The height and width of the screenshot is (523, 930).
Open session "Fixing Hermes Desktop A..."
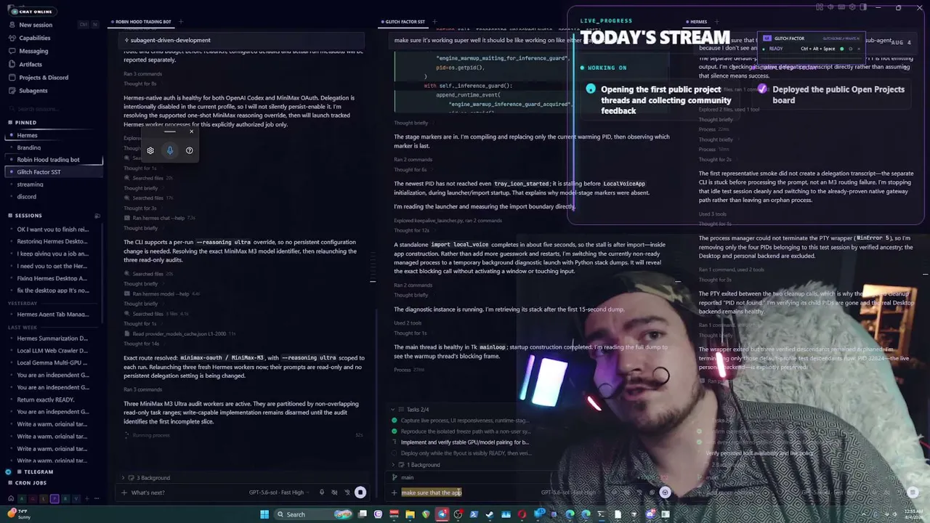tap(52, 278)
